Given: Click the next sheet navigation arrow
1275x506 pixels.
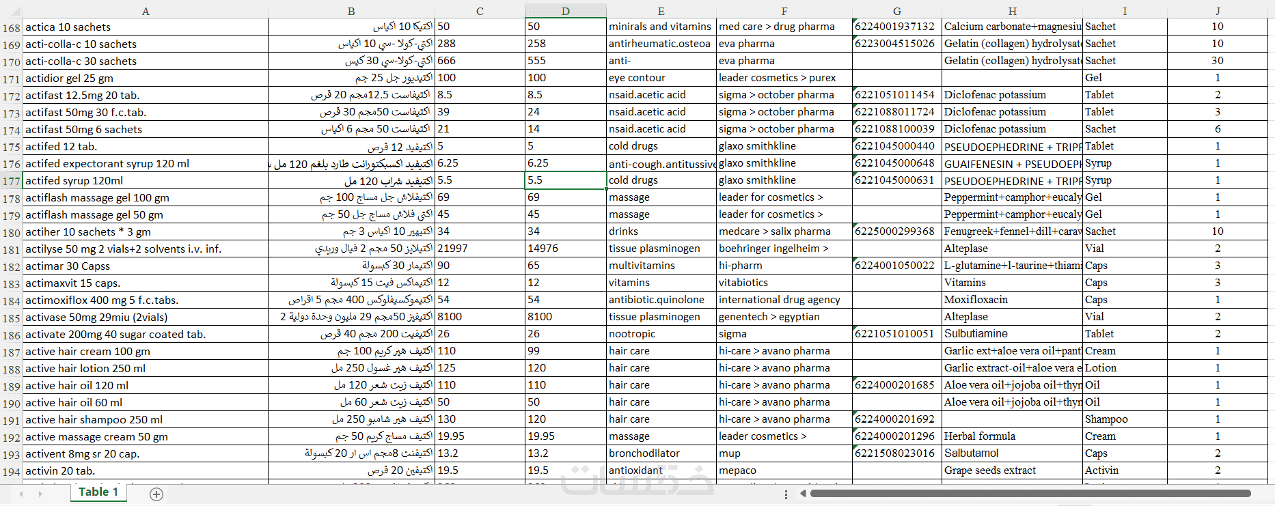Looking at the screenshot, I should (40, 494).
